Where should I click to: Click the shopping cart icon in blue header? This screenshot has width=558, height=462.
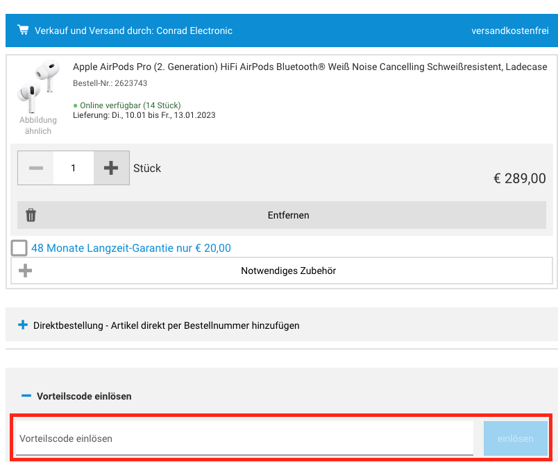coord(23,31)
